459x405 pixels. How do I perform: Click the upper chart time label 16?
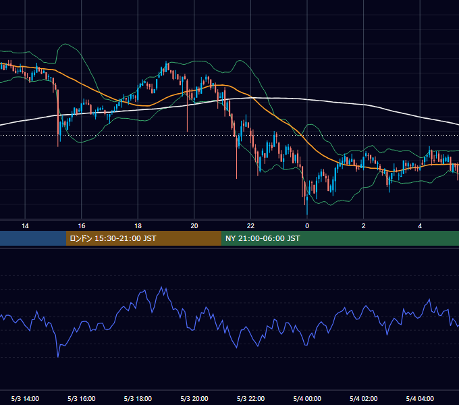82,226
